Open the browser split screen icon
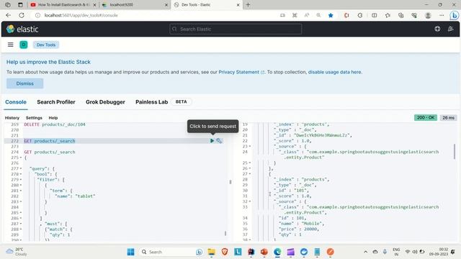 tap(375, 15)
